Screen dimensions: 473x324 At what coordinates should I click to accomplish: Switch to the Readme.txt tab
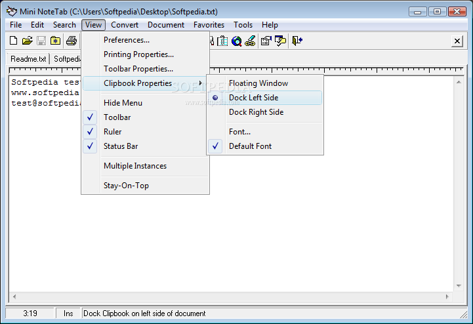pyautogui.click(x=28, y=59)
